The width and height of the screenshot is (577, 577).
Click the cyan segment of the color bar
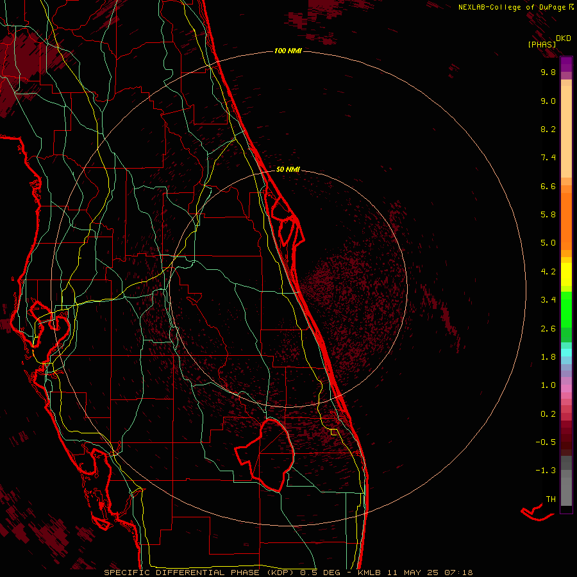(x=566, y=353)
